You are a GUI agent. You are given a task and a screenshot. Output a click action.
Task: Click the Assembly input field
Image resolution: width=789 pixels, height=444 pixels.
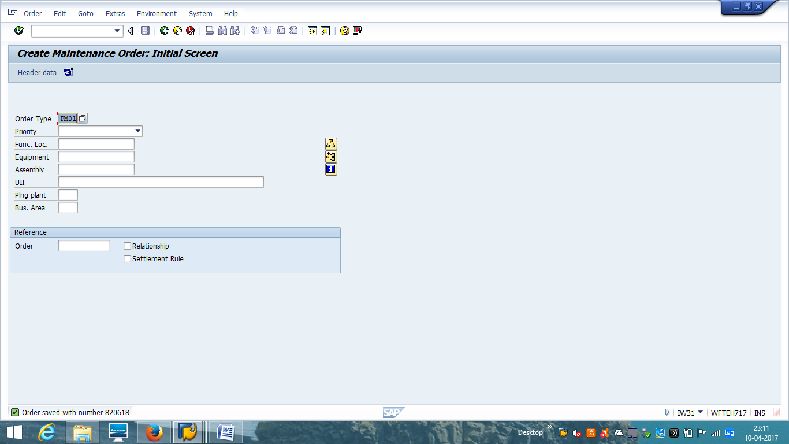point(96,169)
